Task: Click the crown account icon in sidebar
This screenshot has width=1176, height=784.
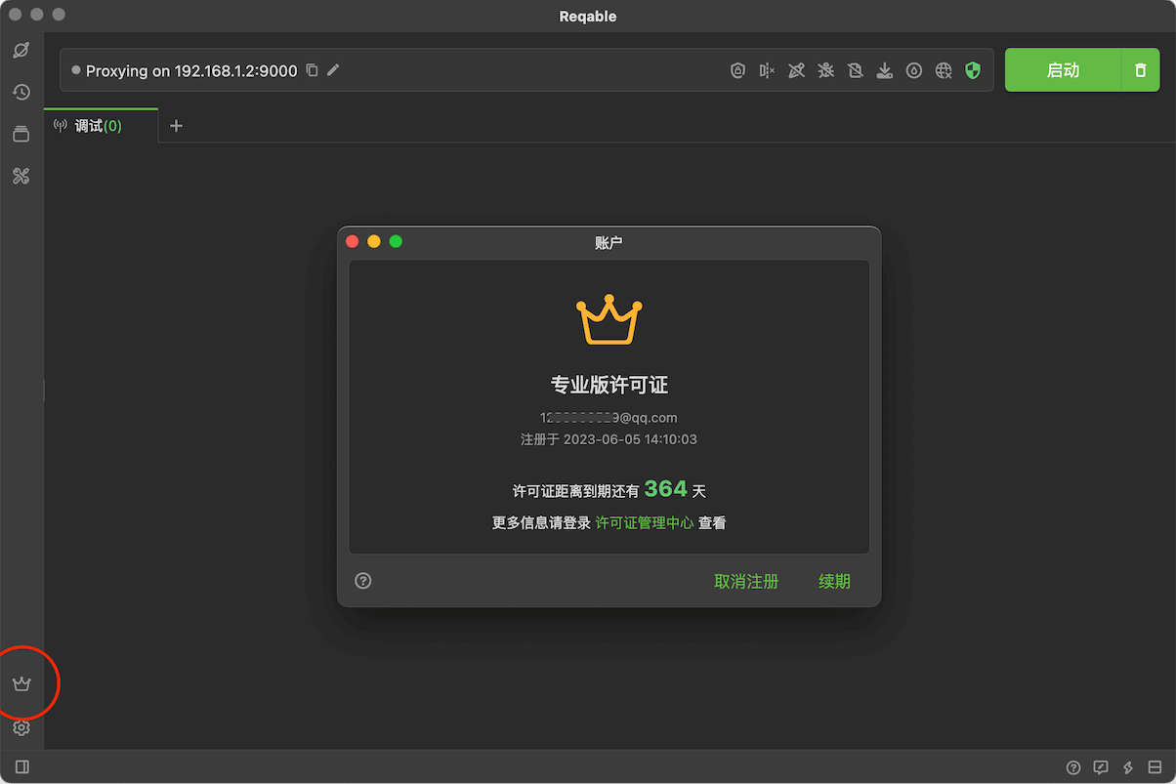Action: point(21,683)
